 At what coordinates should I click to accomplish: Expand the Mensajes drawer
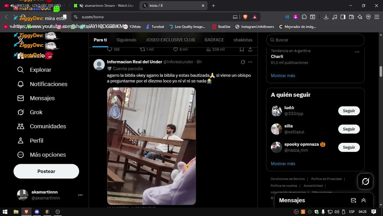(363, 200)
